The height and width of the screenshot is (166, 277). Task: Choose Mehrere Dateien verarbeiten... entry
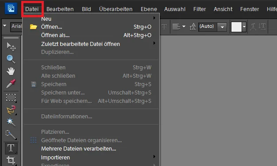91,149
